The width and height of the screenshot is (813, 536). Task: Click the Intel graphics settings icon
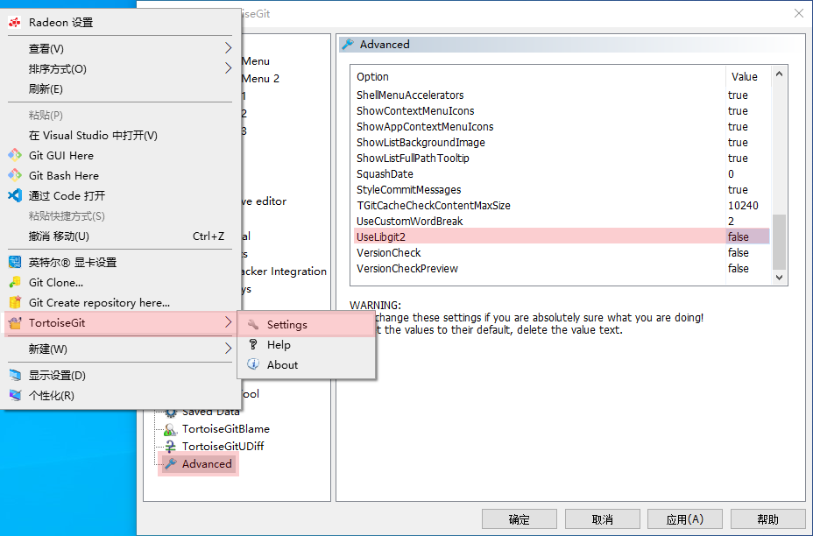(15, 262)
